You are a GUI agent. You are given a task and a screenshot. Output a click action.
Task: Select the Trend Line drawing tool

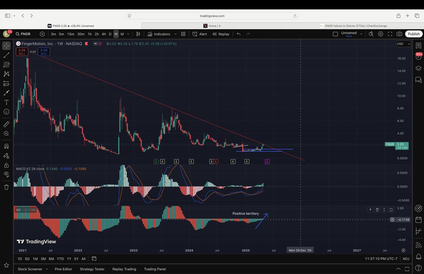coord(6,55)
